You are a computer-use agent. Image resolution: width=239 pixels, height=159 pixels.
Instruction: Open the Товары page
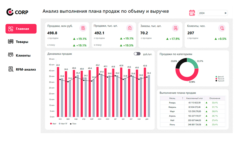coord(22,42)
